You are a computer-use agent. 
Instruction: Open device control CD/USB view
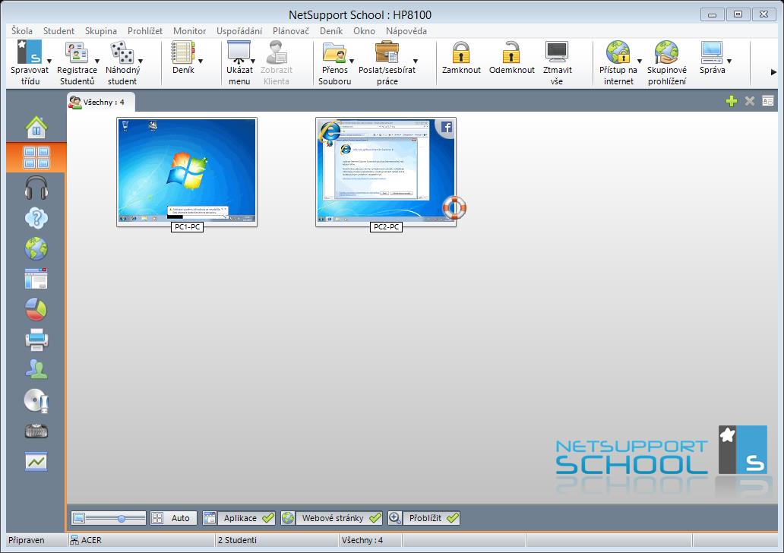pos(36,400)
